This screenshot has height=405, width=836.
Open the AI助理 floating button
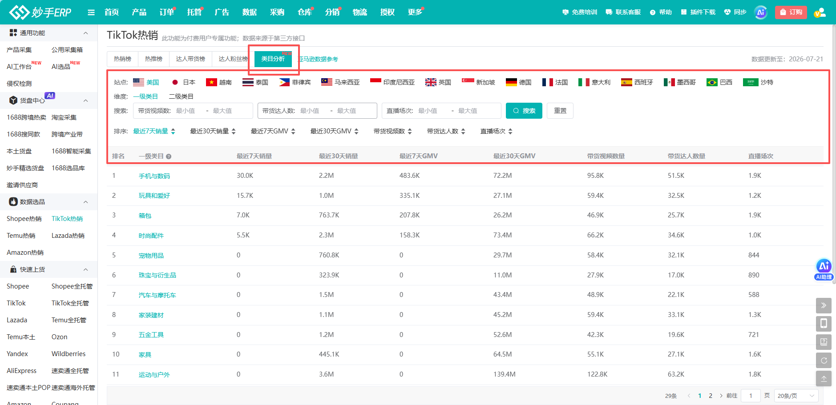tap(824, 269)
